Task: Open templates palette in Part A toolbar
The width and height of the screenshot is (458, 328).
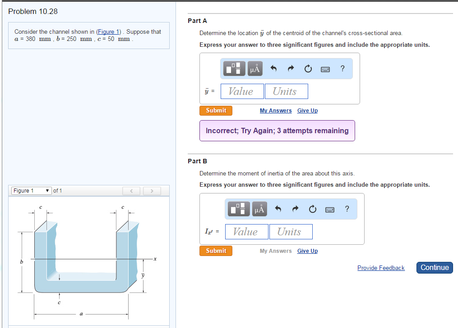Action: pyautogui.click(x=234, y=68)
